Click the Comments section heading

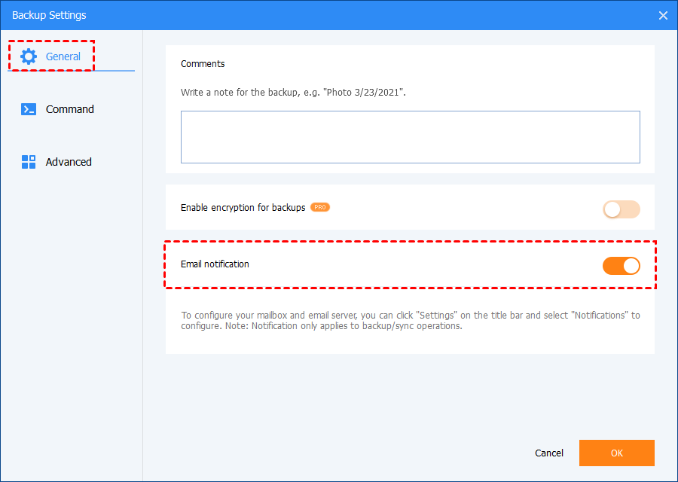coord(203,64)
